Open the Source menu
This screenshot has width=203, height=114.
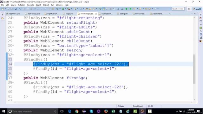coord(13,5)
